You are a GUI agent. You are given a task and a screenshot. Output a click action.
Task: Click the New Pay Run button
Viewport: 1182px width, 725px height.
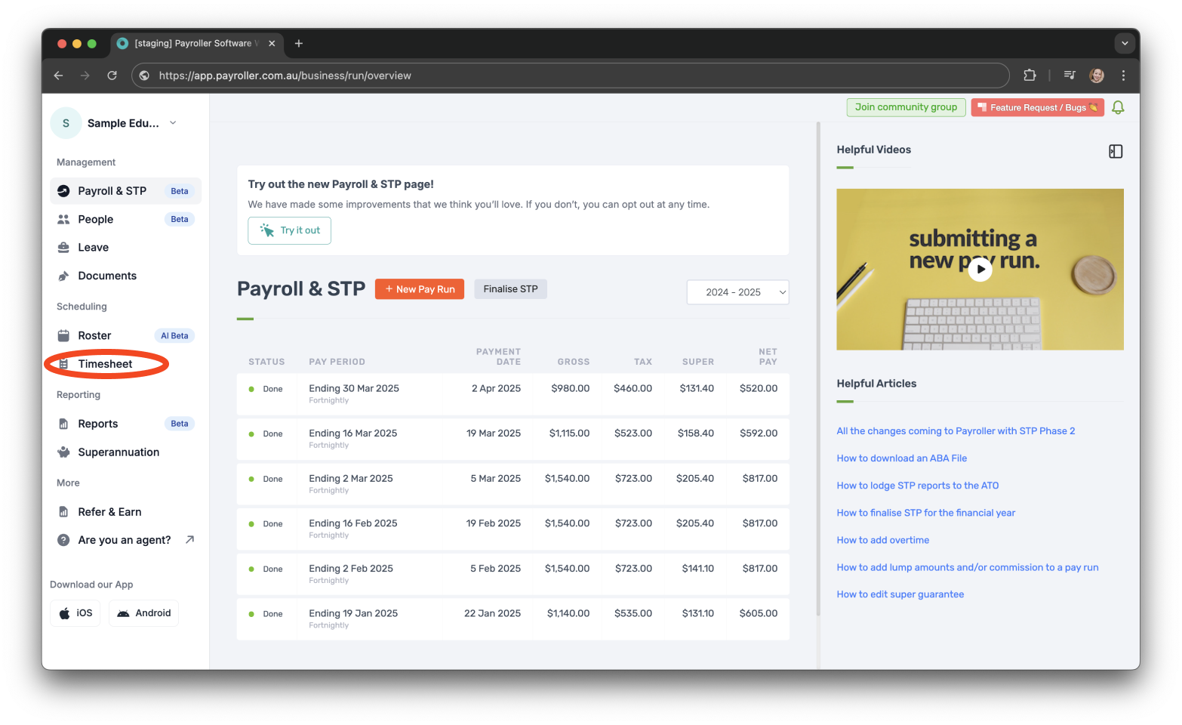pyautogui.click(x=420, y=289)
